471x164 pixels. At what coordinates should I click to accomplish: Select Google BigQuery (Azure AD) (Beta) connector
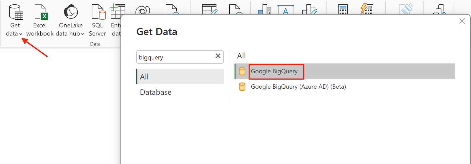coord(345,87)
